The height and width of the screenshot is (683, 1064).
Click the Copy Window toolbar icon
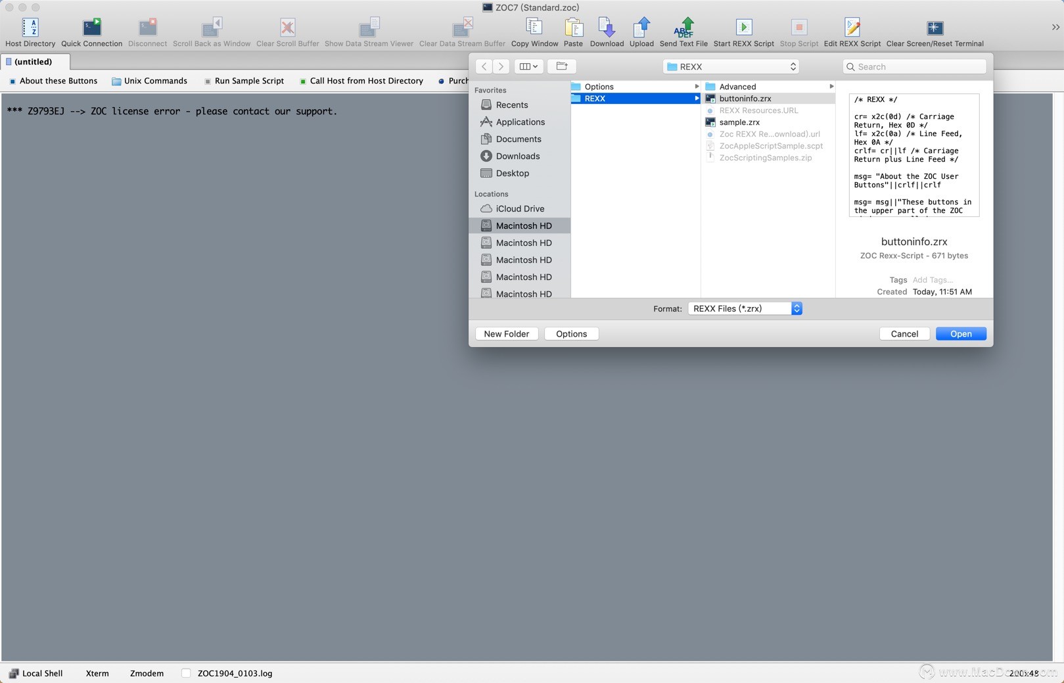click(x=534, y=27)
